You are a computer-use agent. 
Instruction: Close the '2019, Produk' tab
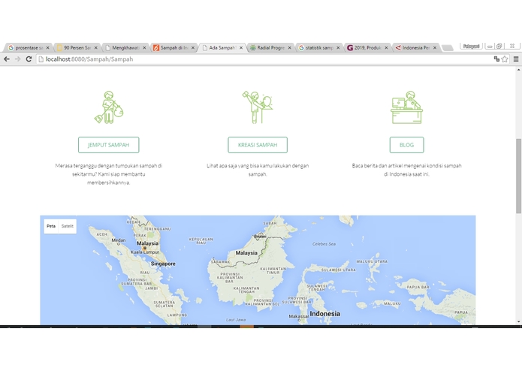[x=386, y=47]
